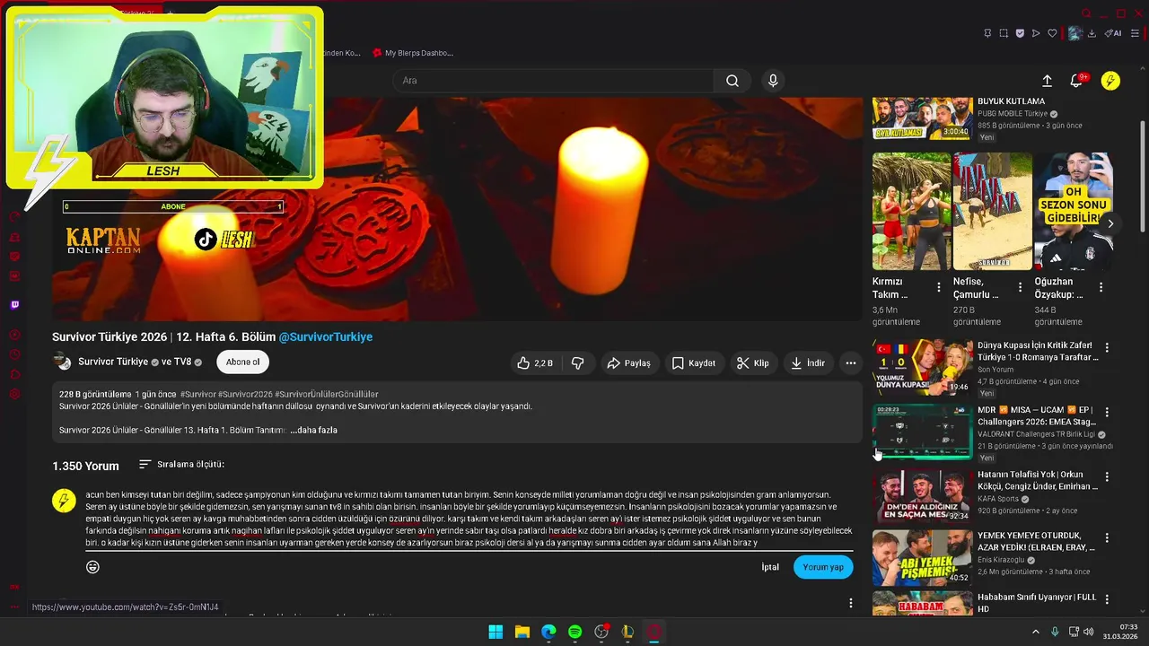Open the browser easy setup sliders icon

pos(1135,33)
